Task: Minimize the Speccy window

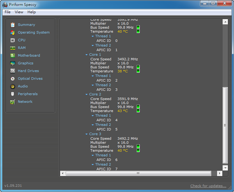Action: coord(205,3)
